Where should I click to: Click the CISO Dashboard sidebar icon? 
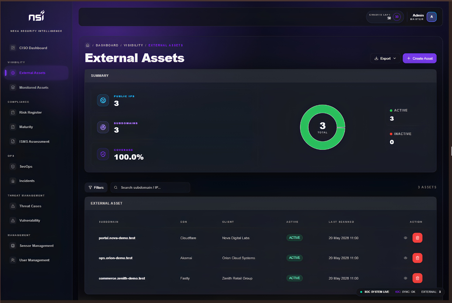tap(13, 48)
